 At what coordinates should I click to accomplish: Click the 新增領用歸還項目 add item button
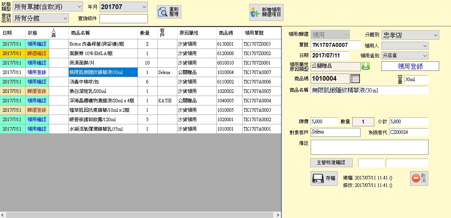pyautogui.click(x=266, y=12)
